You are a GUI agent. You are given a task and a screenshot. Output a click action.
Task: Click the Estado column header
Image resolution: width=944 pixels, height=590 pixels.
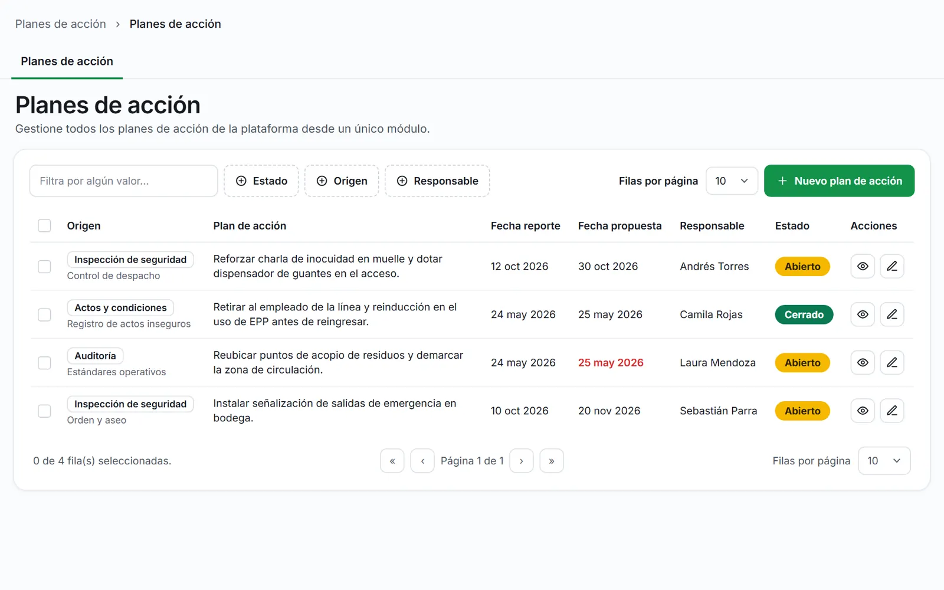tap(792, 226)
